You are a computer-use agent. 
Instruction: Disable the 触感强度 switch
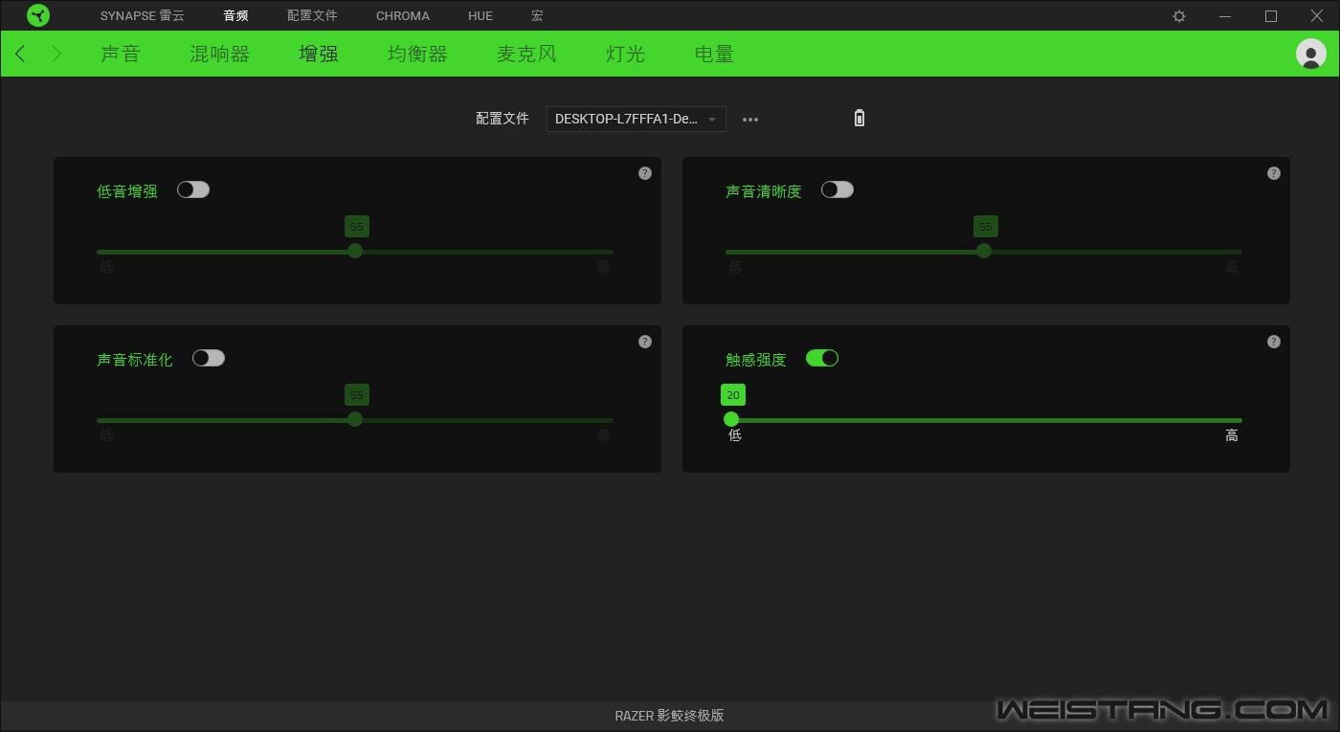click(x=822, y=358)
